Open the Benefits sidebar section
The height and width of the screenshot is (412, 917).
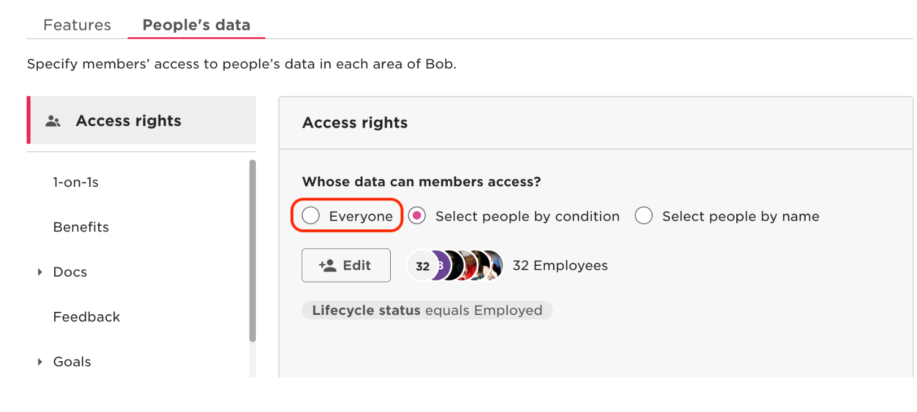[81, 227]
